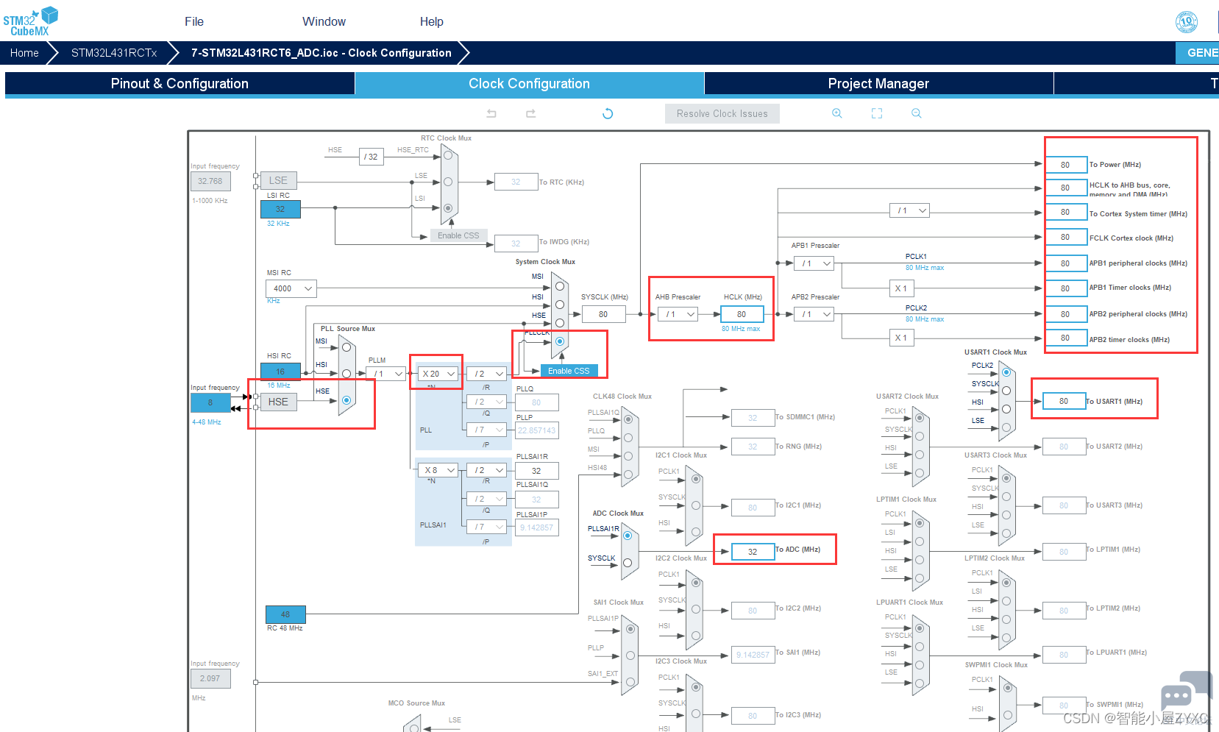
Task: Select PLLSAI1R in the ADC Clock Mux
Action: pos(628,536)
